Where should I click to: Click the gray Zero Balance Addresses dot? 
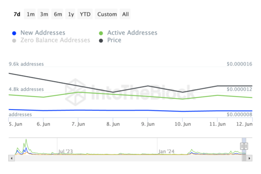tap(14, 40)
